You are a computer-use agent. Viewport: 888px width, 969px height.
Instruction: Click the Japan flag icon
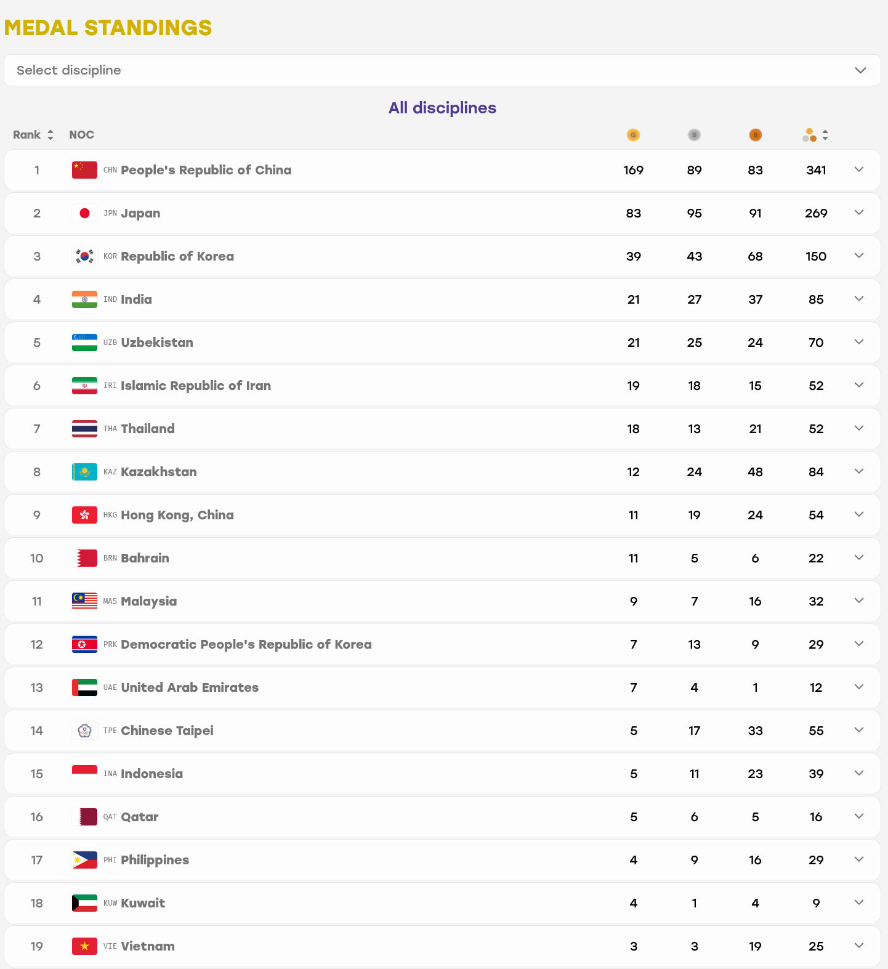pos(84,213)
